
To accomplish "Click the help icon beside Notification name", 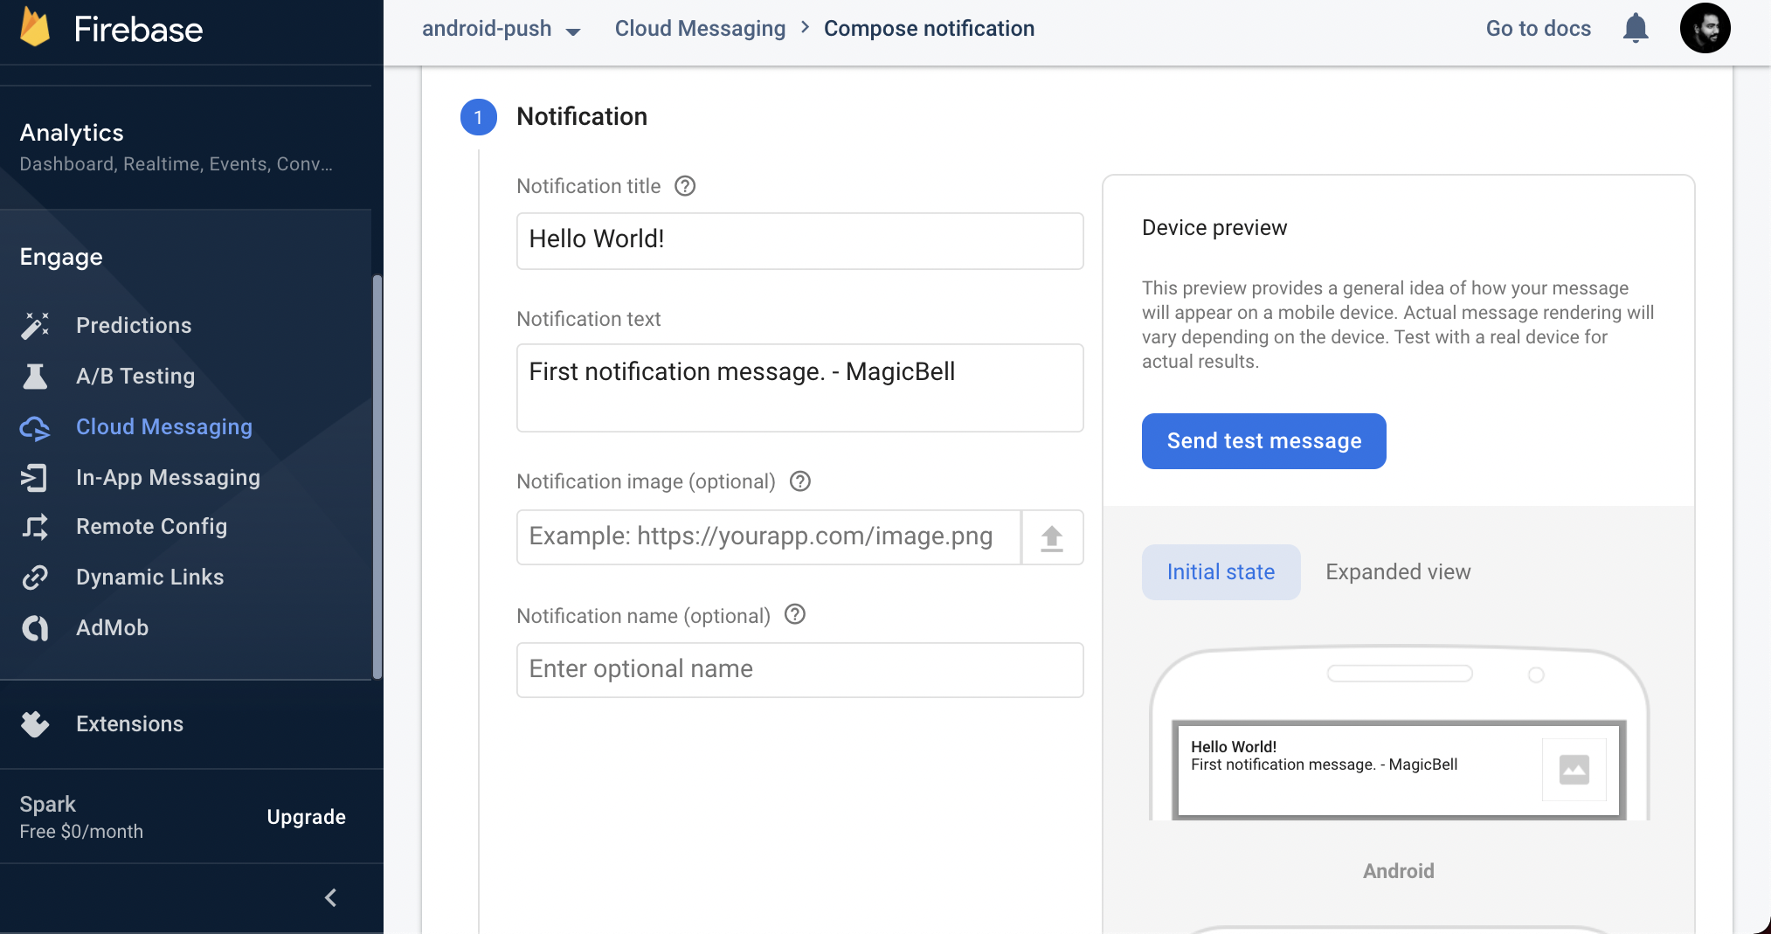I will [794, 615].
